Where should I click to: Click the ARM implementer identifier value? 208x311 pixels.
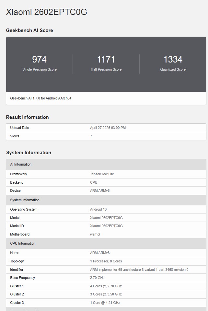click(139, 270)
